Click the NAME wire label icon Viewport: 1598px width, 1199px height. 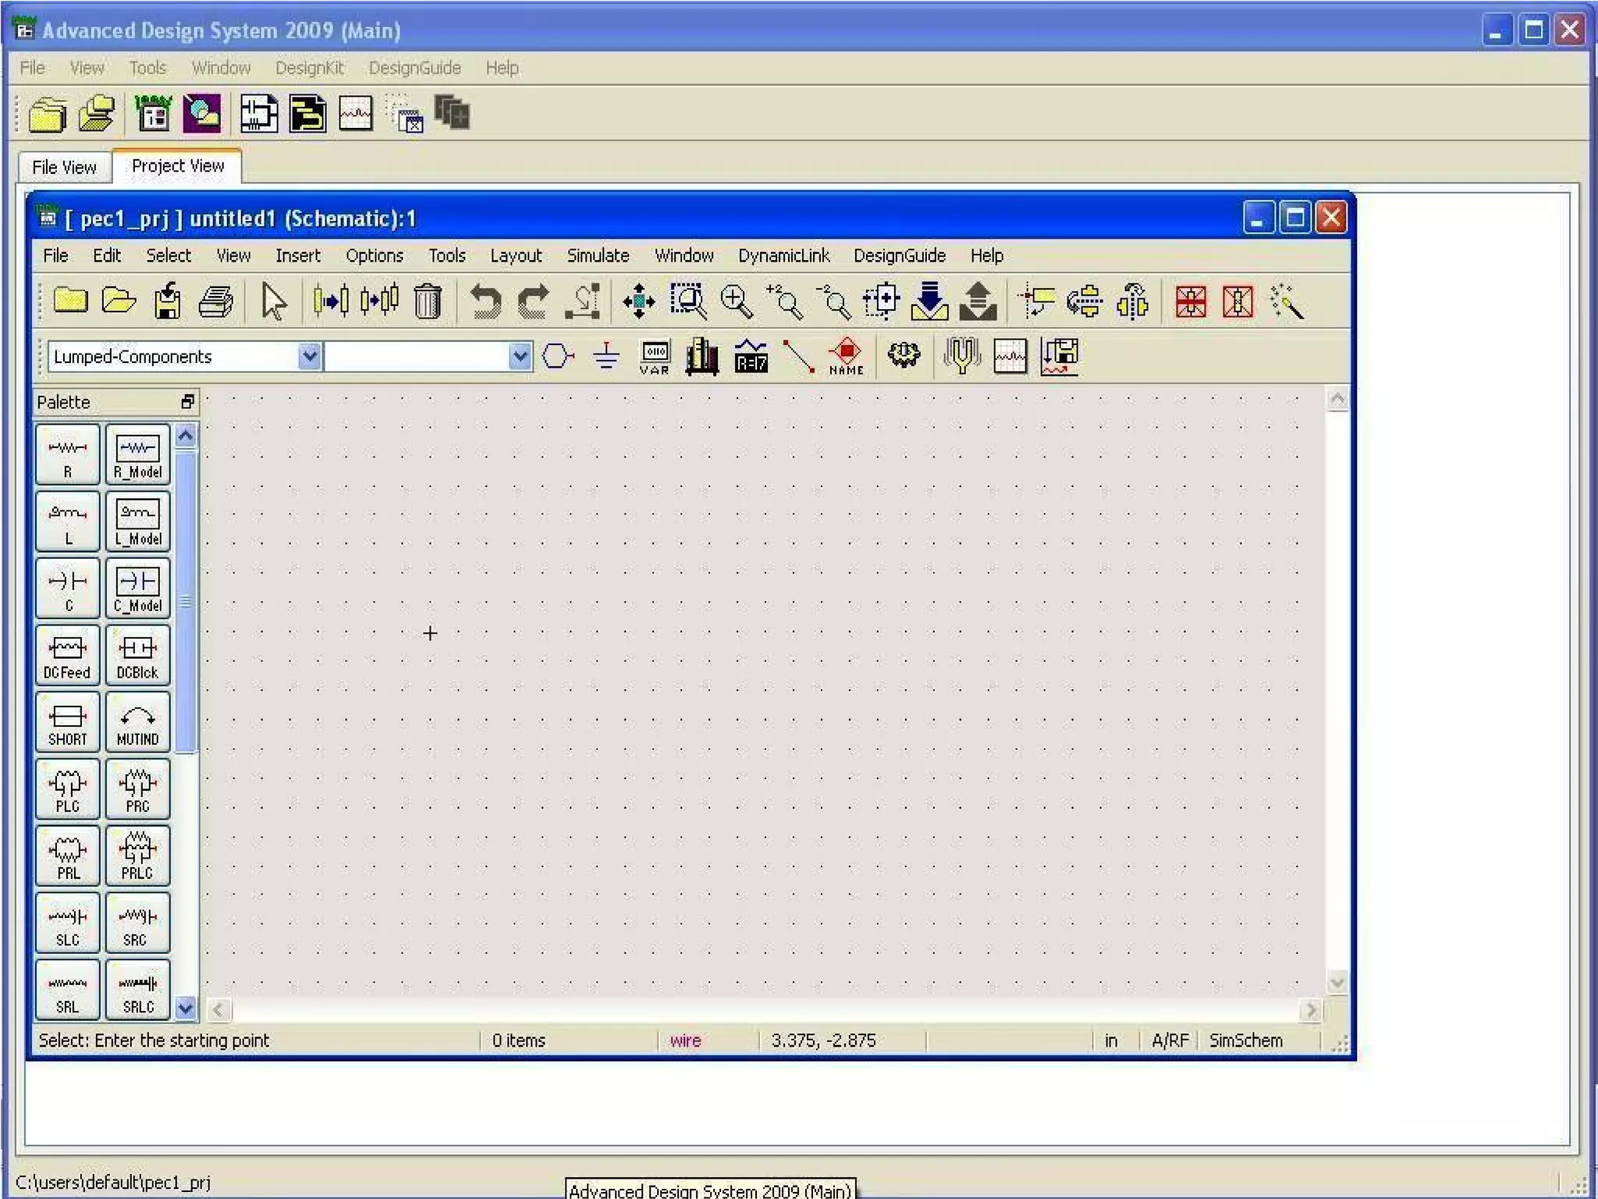coord(846,357)
